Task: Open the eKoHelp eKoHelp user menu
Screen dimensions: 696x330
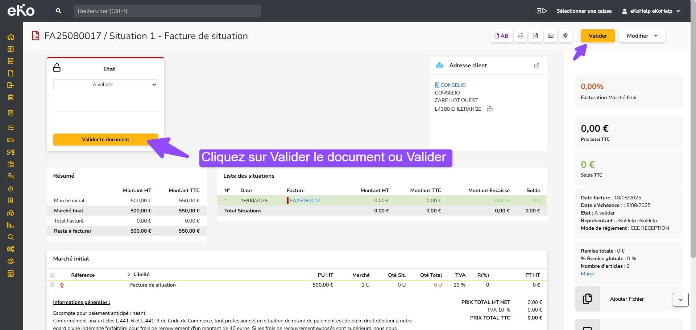Action: (651, 11)
